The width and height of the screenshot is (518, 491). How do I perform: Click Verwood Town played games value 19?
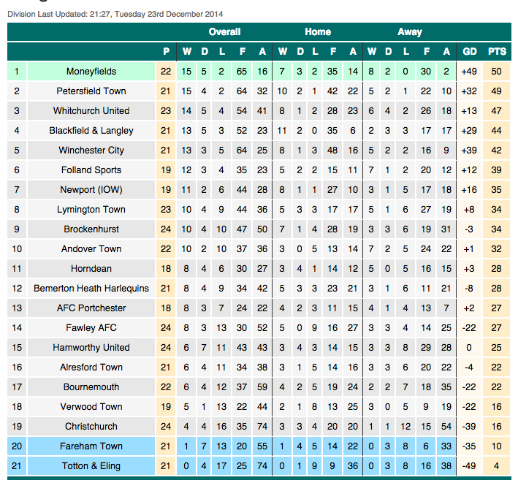[x=166, y=407]
